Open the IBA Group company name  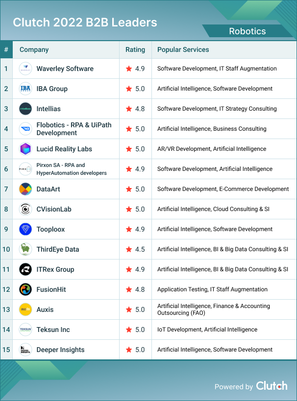(52, 89)
